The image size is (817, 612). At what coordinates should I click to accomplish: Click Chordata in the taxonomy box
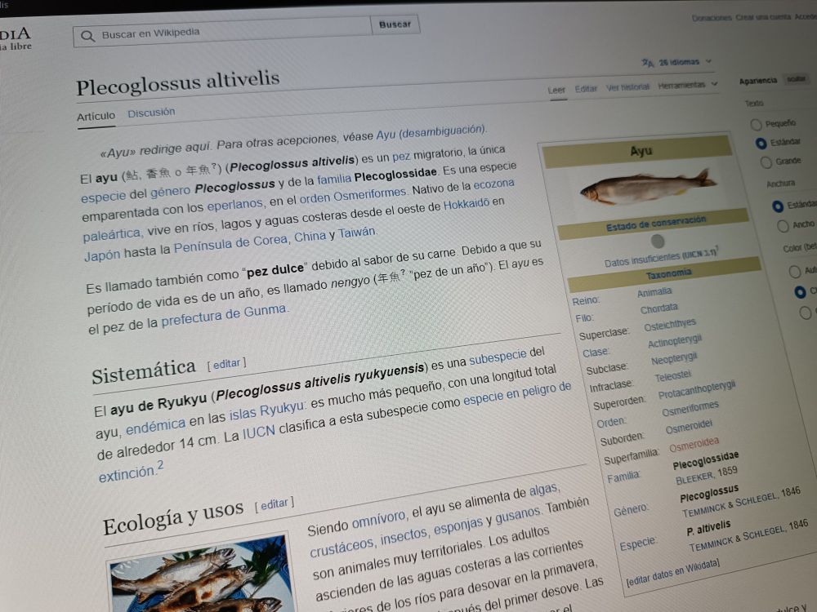pos(659,309)
